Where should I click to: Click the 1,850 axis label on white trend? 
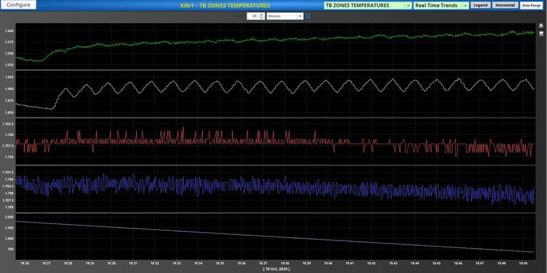pos(9,113)
